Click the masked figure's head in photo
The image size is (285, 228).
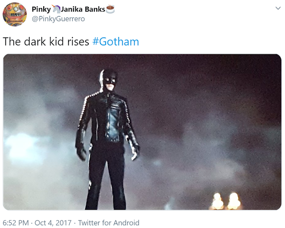click(x=109, y=80)
